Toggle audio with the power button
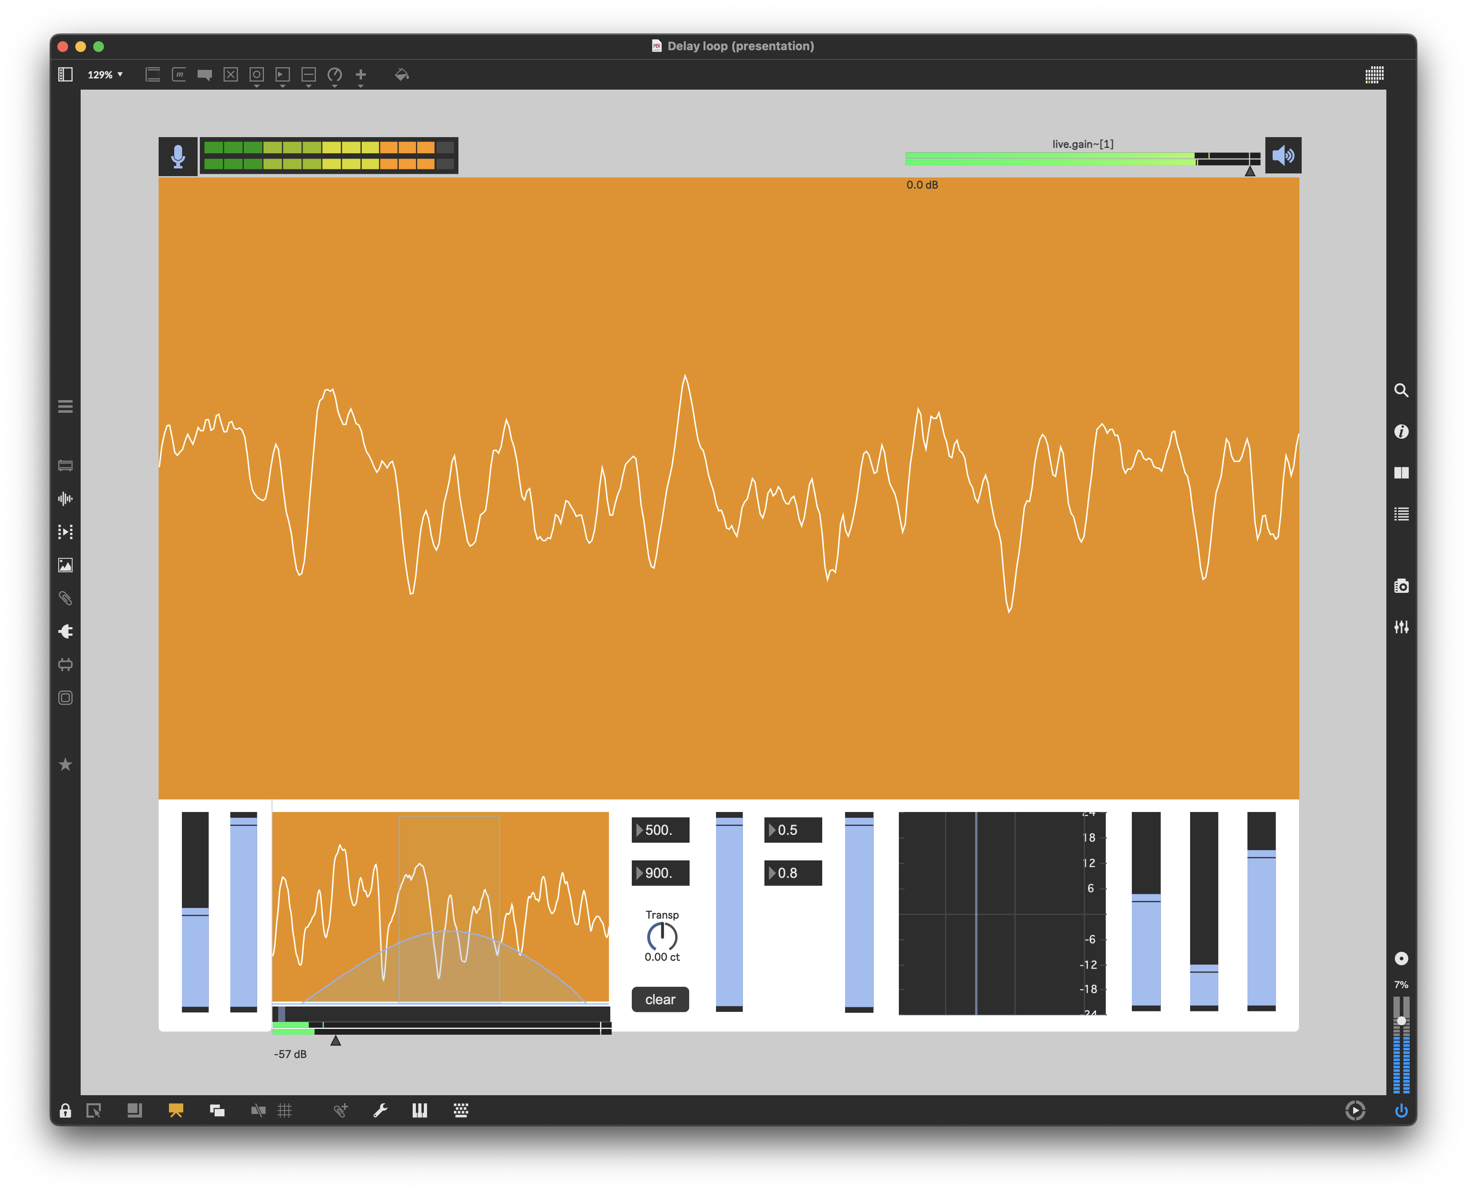Screen dimensions: 1467x1192 click(x=1402, y=1110)
